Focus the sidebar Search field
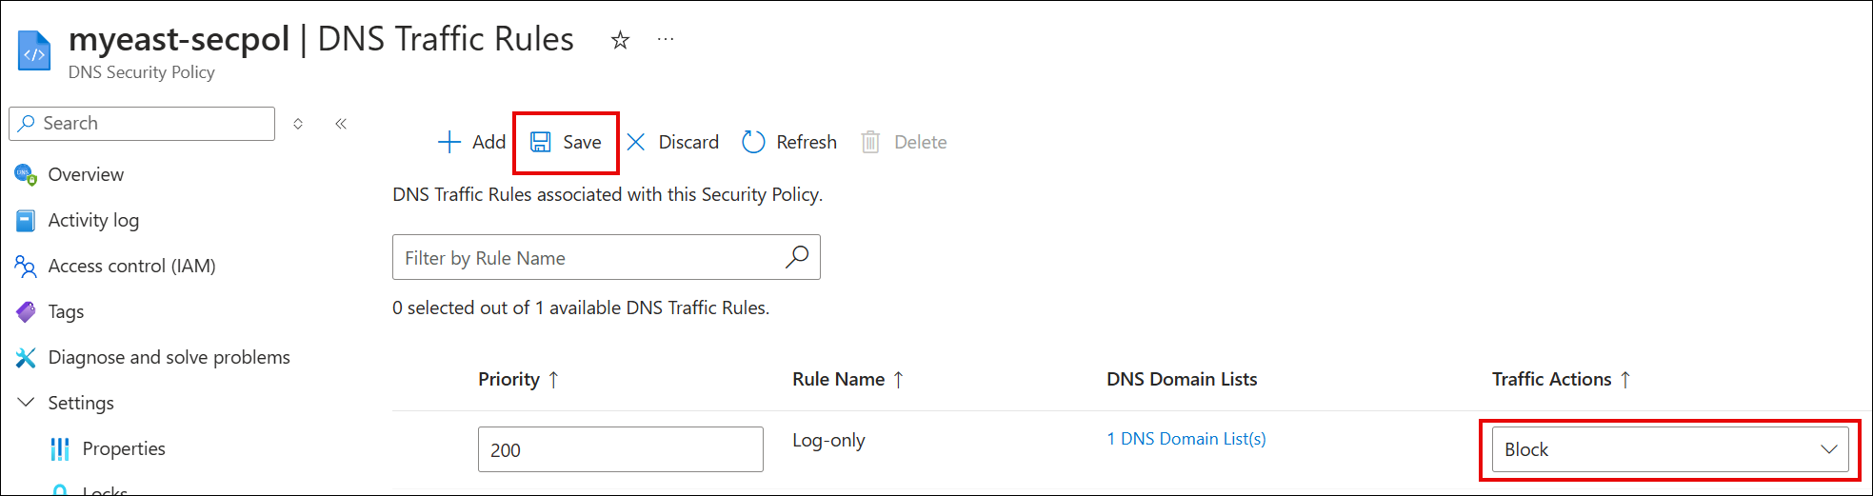The image size is (1873, 496). (x=142, y=124)
